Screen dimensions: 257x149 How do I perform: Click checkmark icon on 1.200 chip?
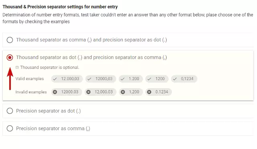pos(122,79)
